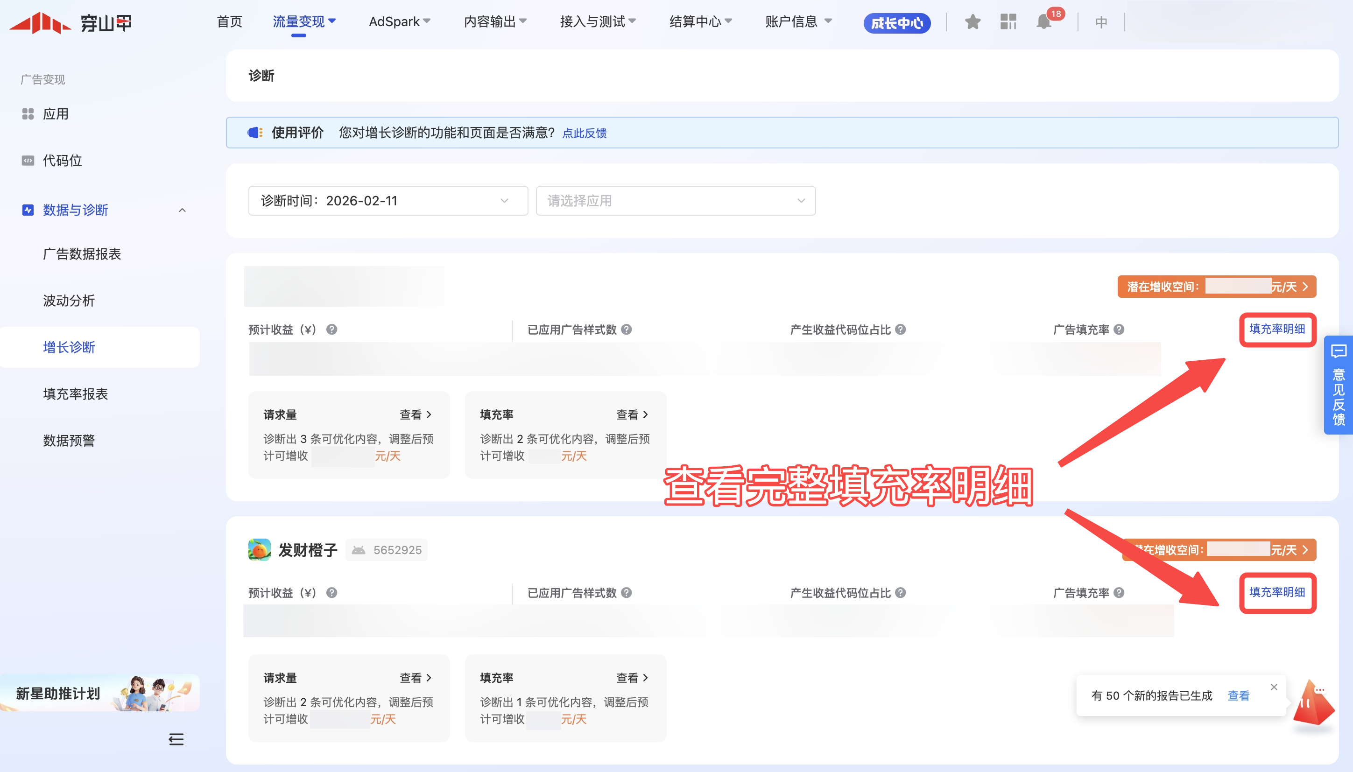Open the 新星助推计划 banner
The image size is (1353, 772).
click(100, 693)
